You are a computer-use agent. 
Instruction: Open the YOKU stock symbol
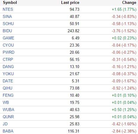[x=8, y=74]
